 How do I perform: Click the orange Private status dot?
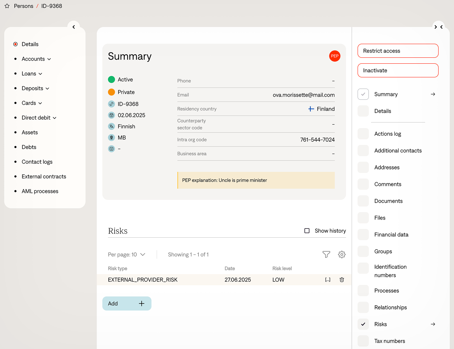coord(111,92)
